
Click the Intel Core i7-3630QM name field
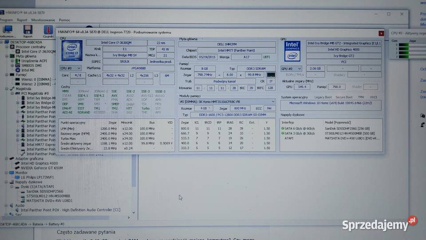pos(117,43)
